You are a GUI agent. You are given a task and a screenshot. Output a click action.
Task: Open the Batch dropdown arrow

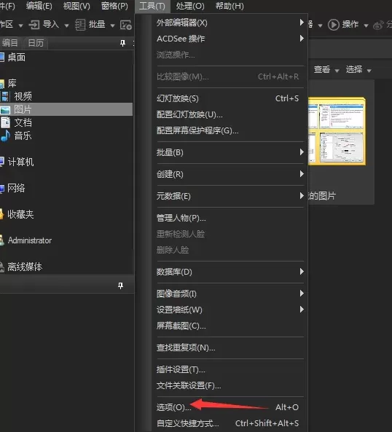pyautogui.click(x=112, y=25)
